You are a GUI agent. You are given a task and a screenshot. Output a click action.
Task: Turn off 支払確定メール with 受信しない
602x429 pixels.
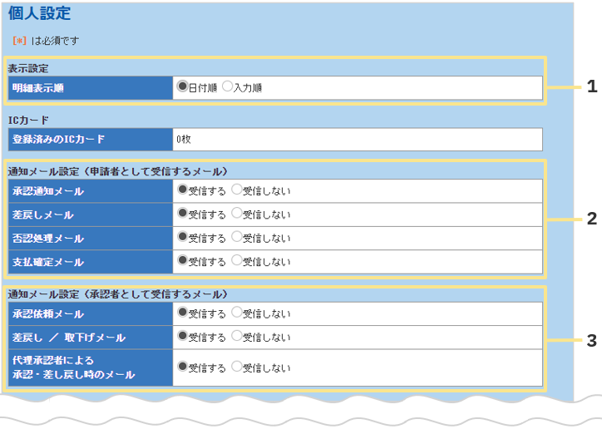(237, 260)
